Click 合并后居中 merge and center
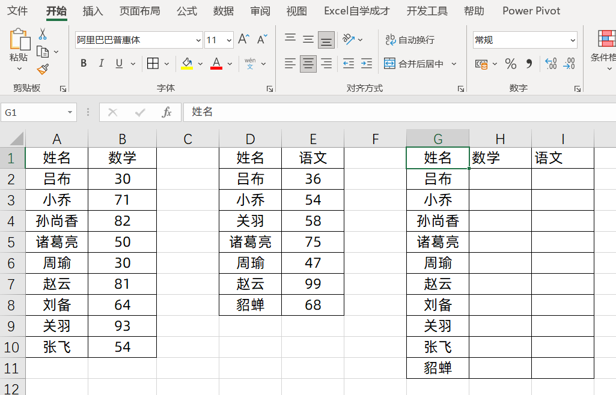The width and height of the screenshot is (616, 395). coord(413,64)
